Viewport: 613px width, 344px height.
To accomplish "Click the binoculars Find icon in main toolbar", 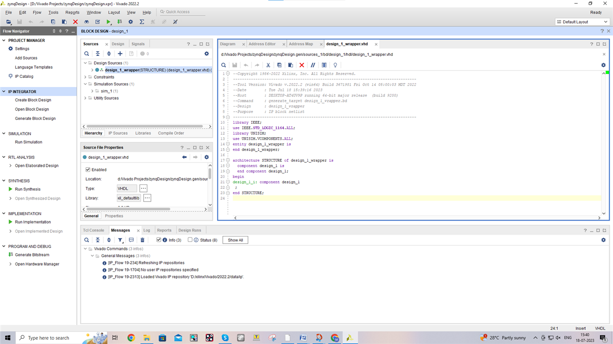I will pyautogui.click(x=87, y=22).
